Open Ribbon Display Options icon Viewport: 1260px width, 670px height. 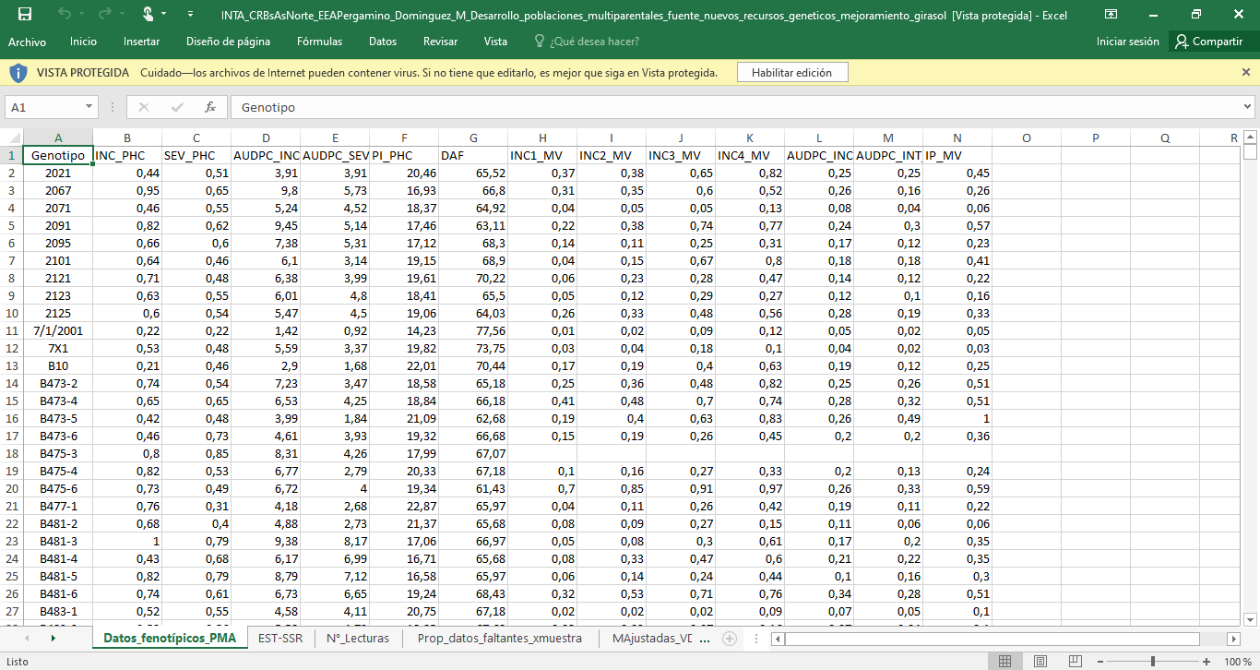[1111, 15]
